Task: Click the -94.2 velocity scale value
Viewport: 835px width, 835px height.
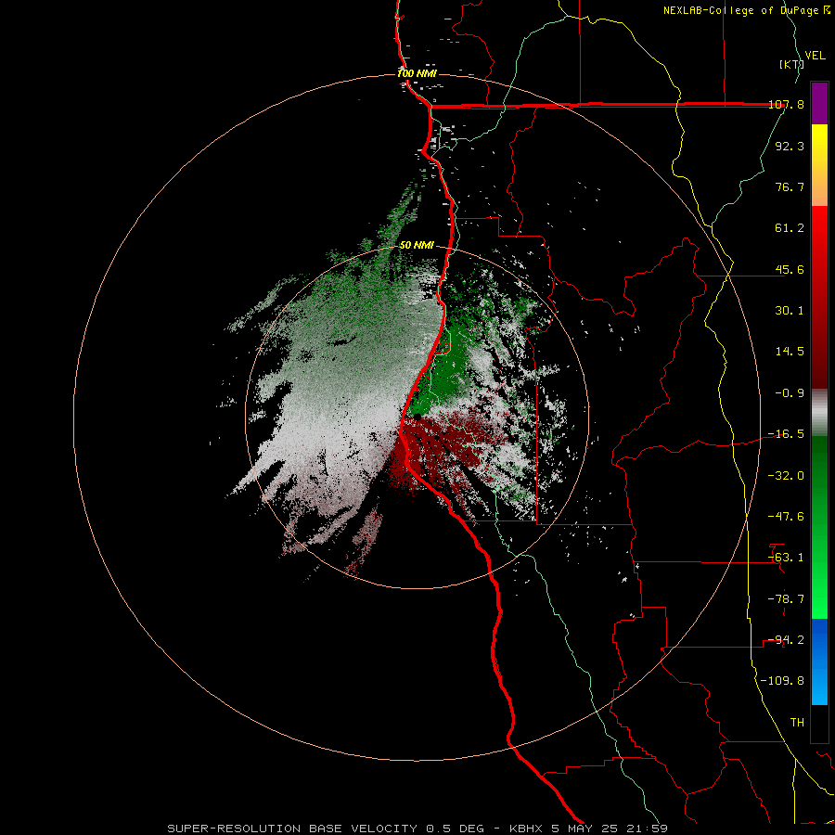Action: pyautogui.click(x=786, y=640)
